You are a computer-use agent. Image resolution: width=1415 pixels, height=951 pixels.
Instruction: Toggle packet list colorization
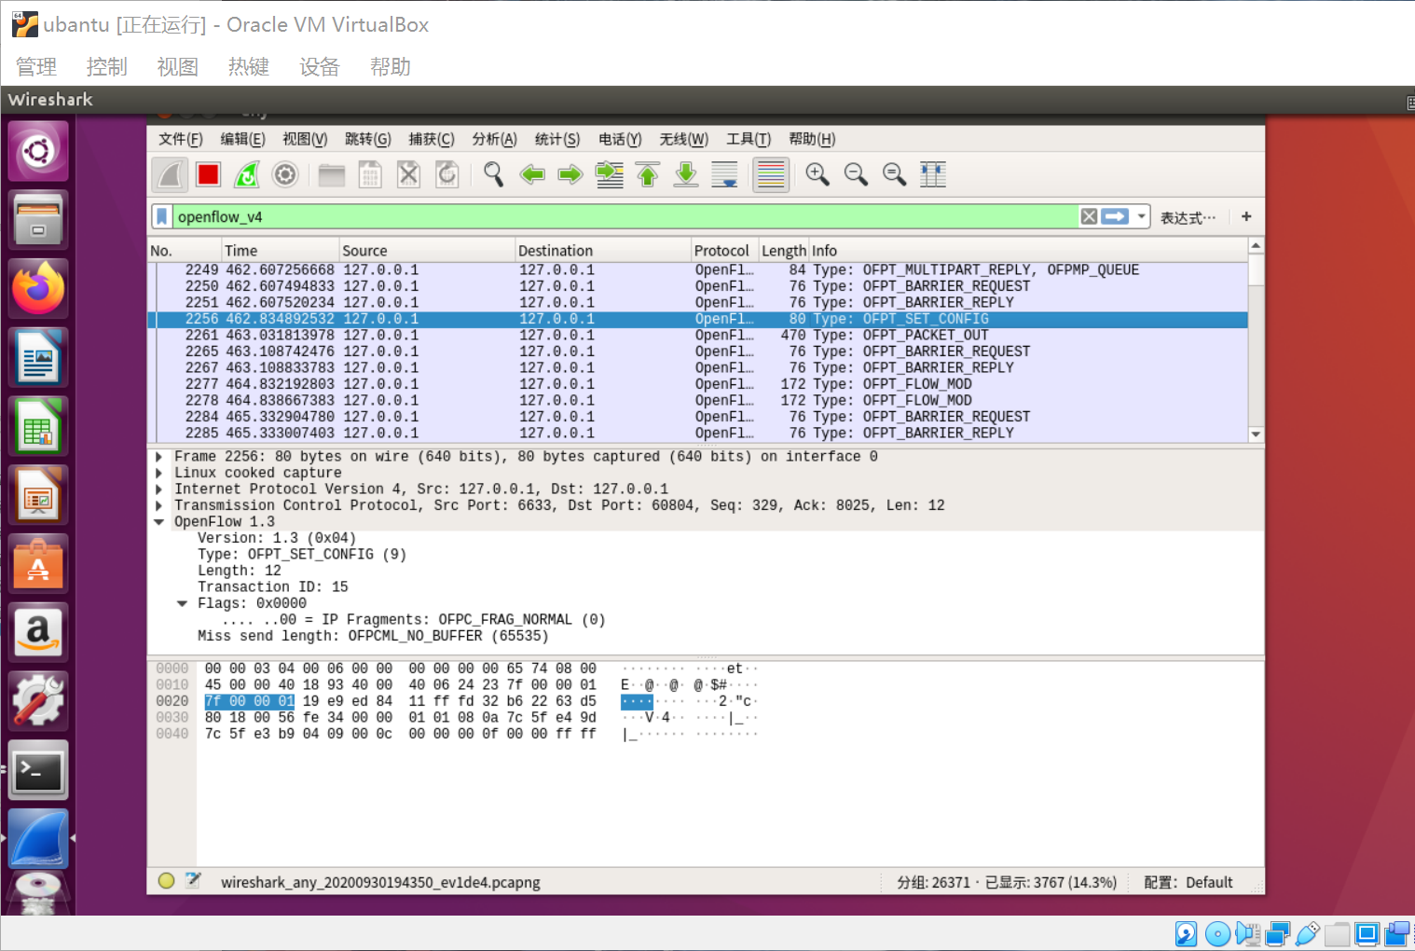771,174
